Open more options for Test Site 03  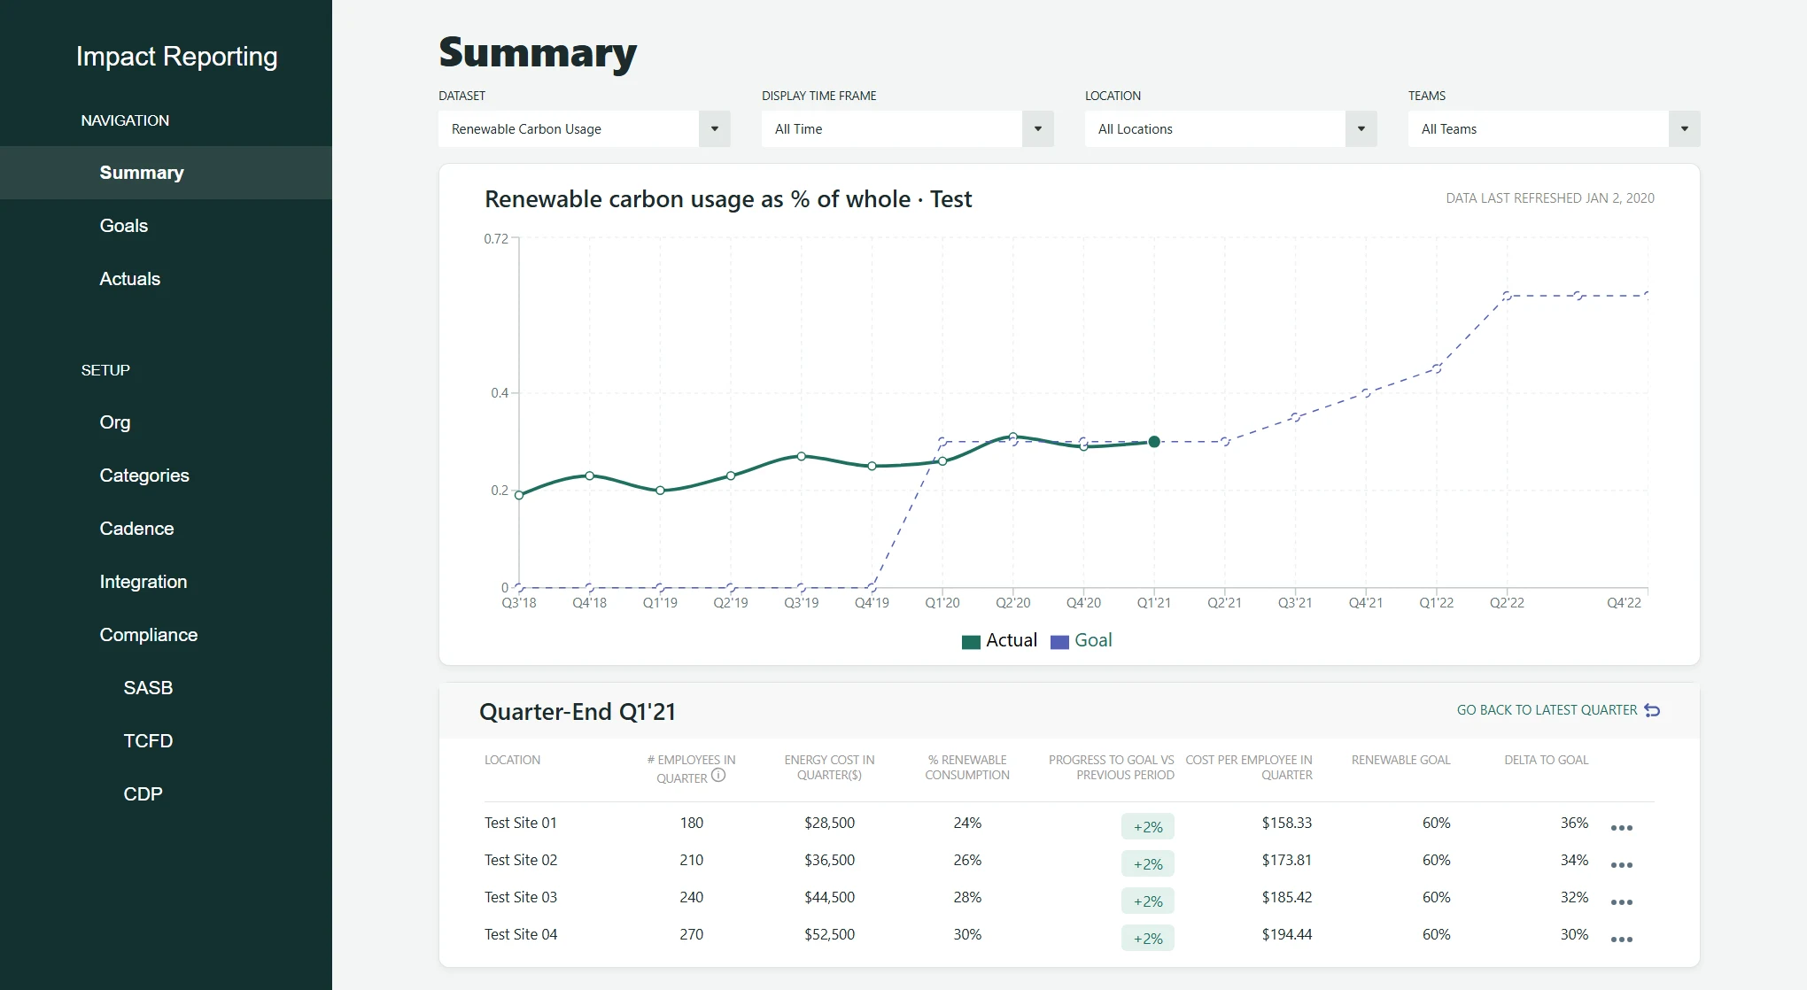click(1622, 902)
